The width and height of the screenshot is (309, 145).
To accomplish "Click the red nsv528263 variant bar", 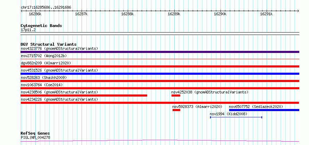I will 160,81.
